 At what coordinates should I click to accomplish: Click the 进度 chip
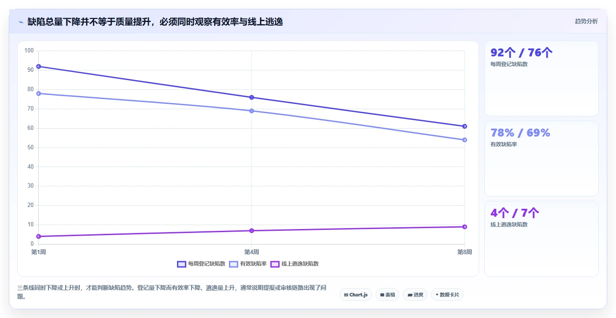(x=415, y=295)
